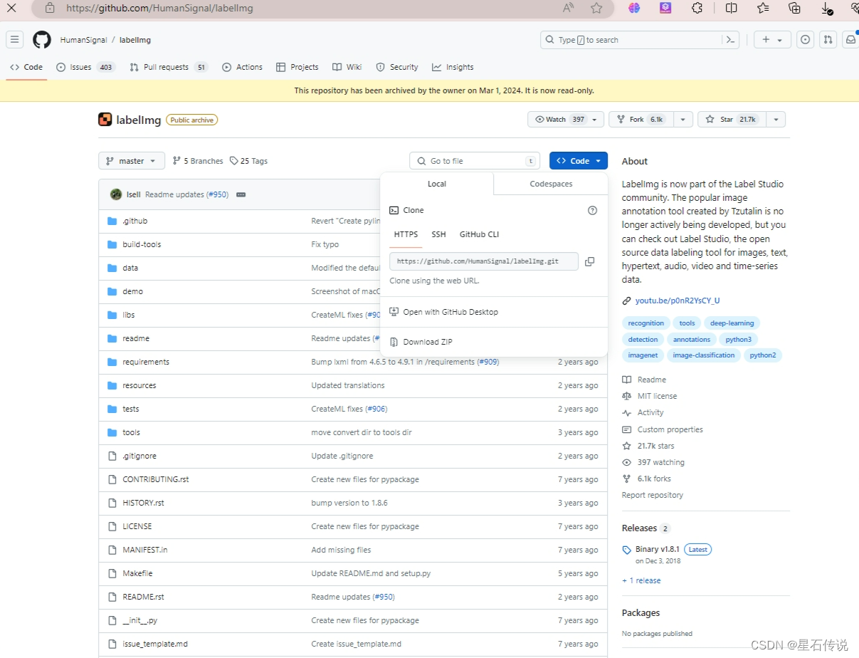Click HumanSignal owner in breadcrumb
The image size is (859, 658).
click(x=83, y=40)
